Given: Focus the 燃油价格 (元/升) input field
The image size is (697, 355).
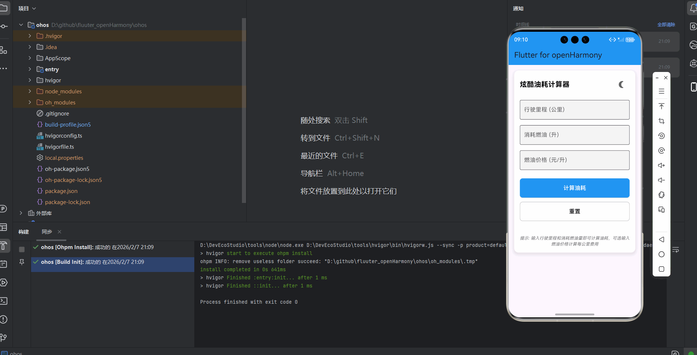Looking at the screenshot, I should 574,160.
